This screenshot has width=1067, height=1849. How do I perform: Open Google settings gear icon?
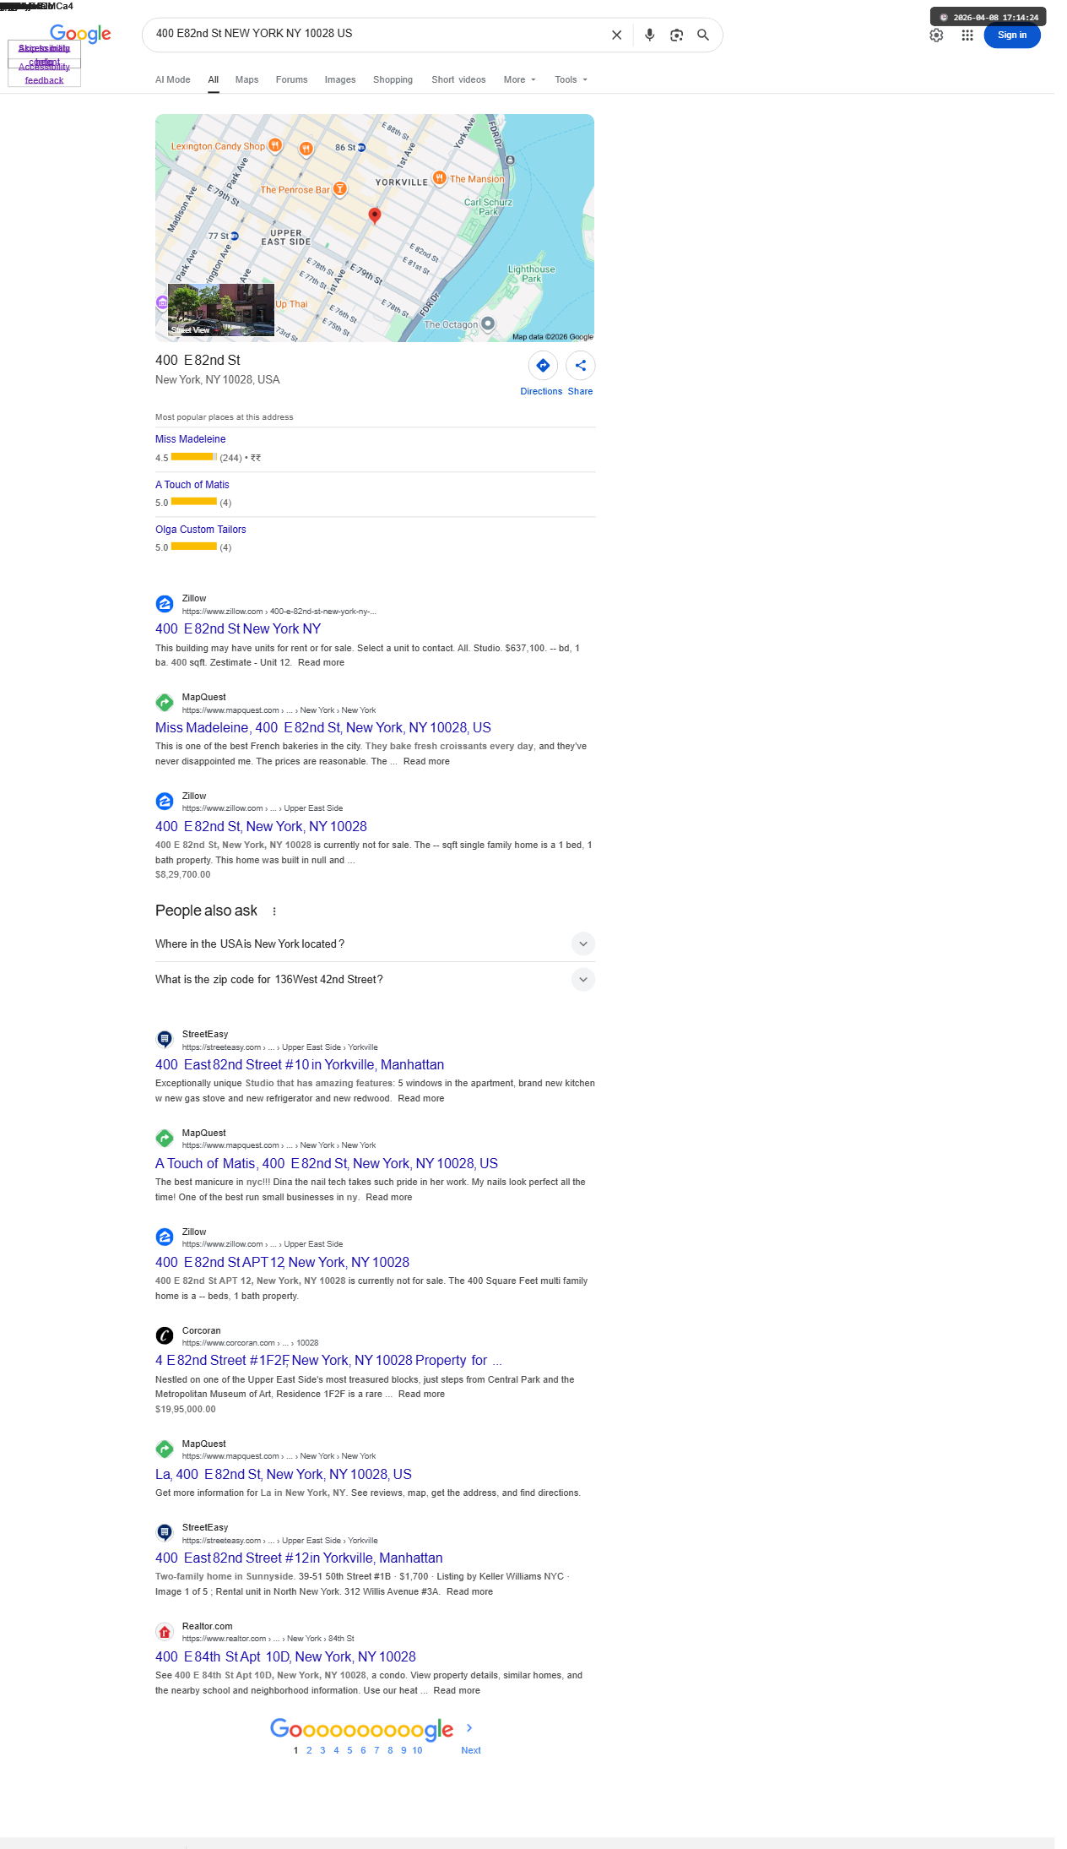click(x=936, y=35)
